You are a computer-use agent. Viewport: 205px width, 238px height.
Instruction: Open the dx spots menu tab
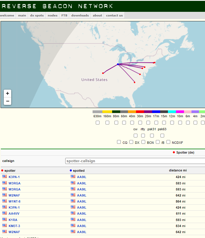37,16
